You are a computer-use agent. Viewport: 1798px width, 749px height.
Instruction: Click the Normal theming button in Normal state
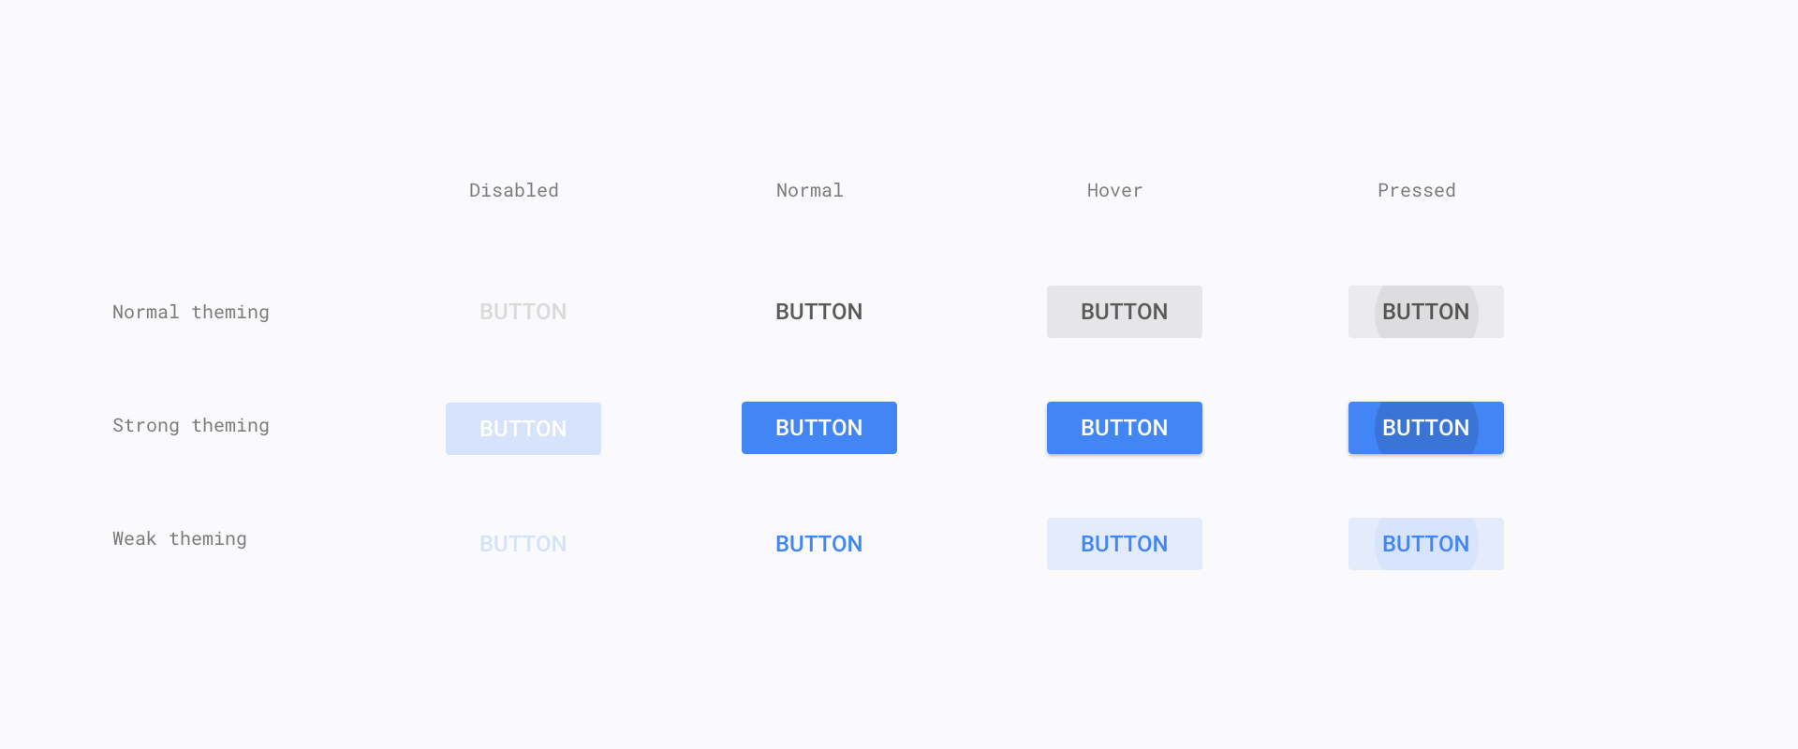coord(818,312)
